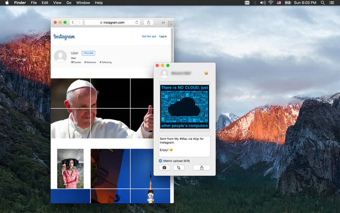Click the instagram.com address bar
The height and width of the screenshot is (213, 340).
(112, 23)
